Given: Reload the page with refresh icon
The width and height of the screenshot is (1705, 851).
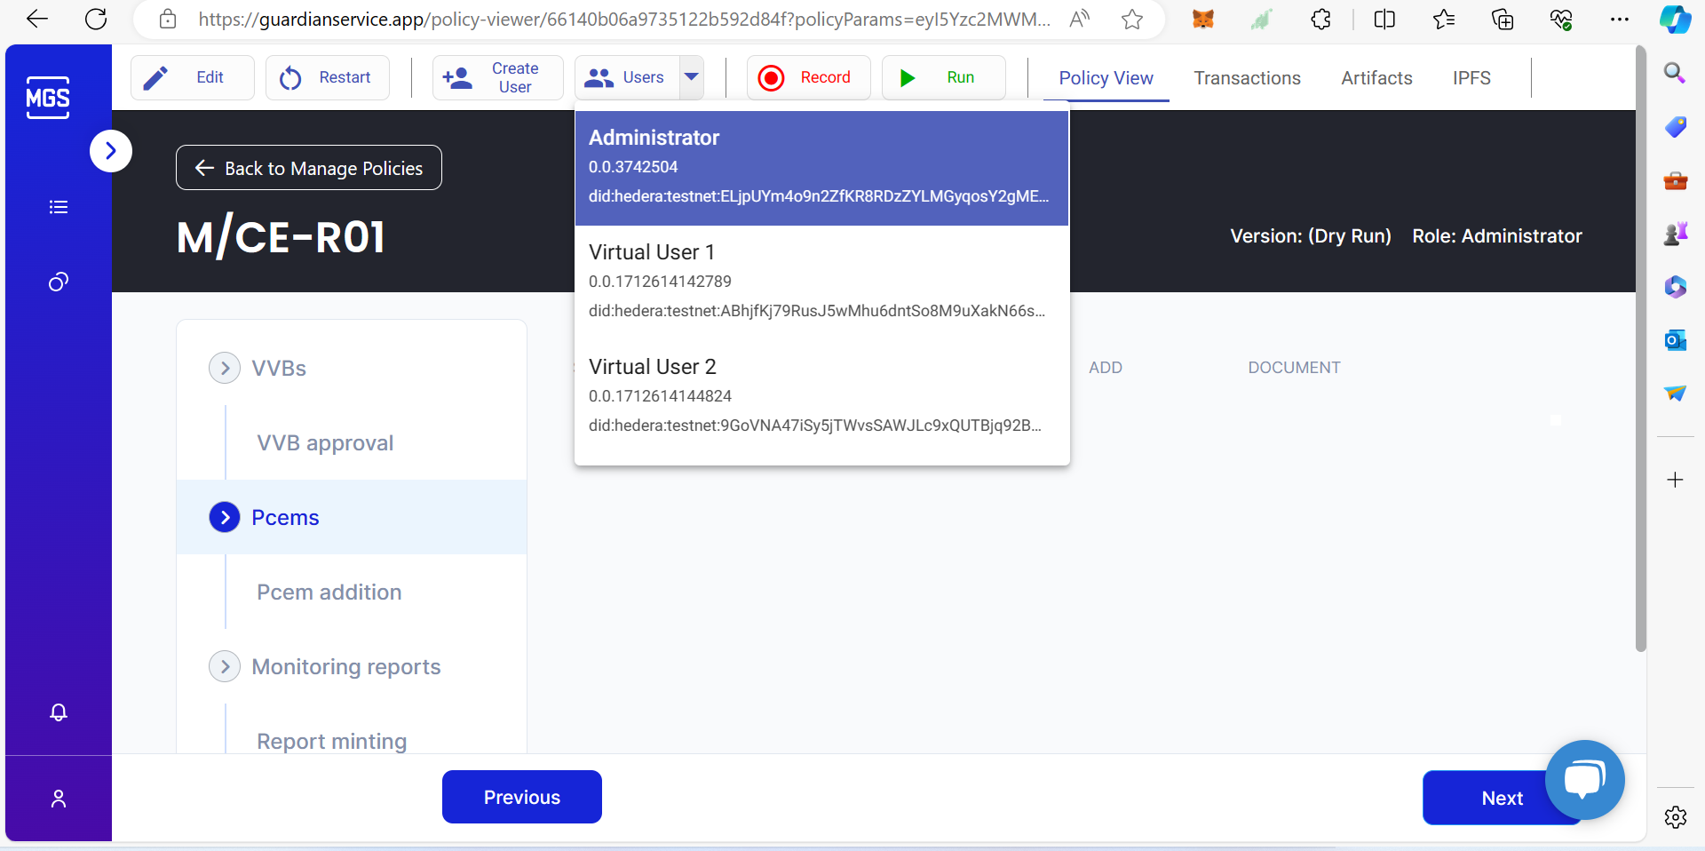Looking at the screenshot, I should tap(96, 19).
